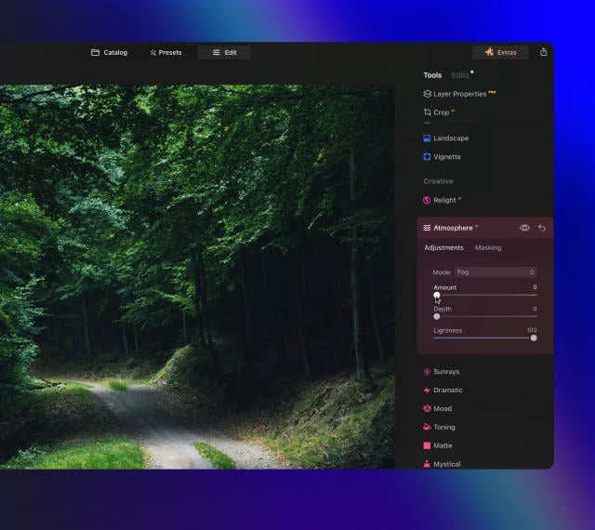This screenshot has height=530, width=595.
Task: Click the Layer Properties icon
Action: [x=428, y=94]
